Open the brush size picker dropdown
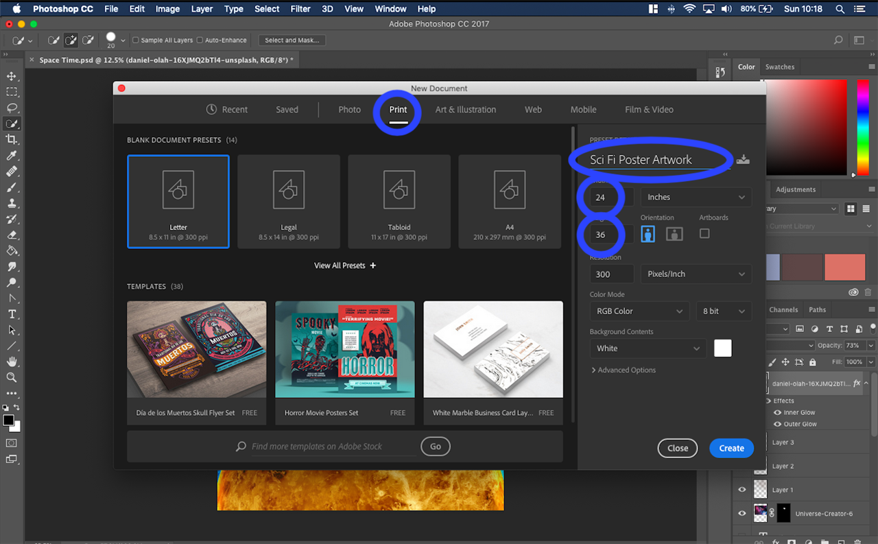 click(123, 40)
